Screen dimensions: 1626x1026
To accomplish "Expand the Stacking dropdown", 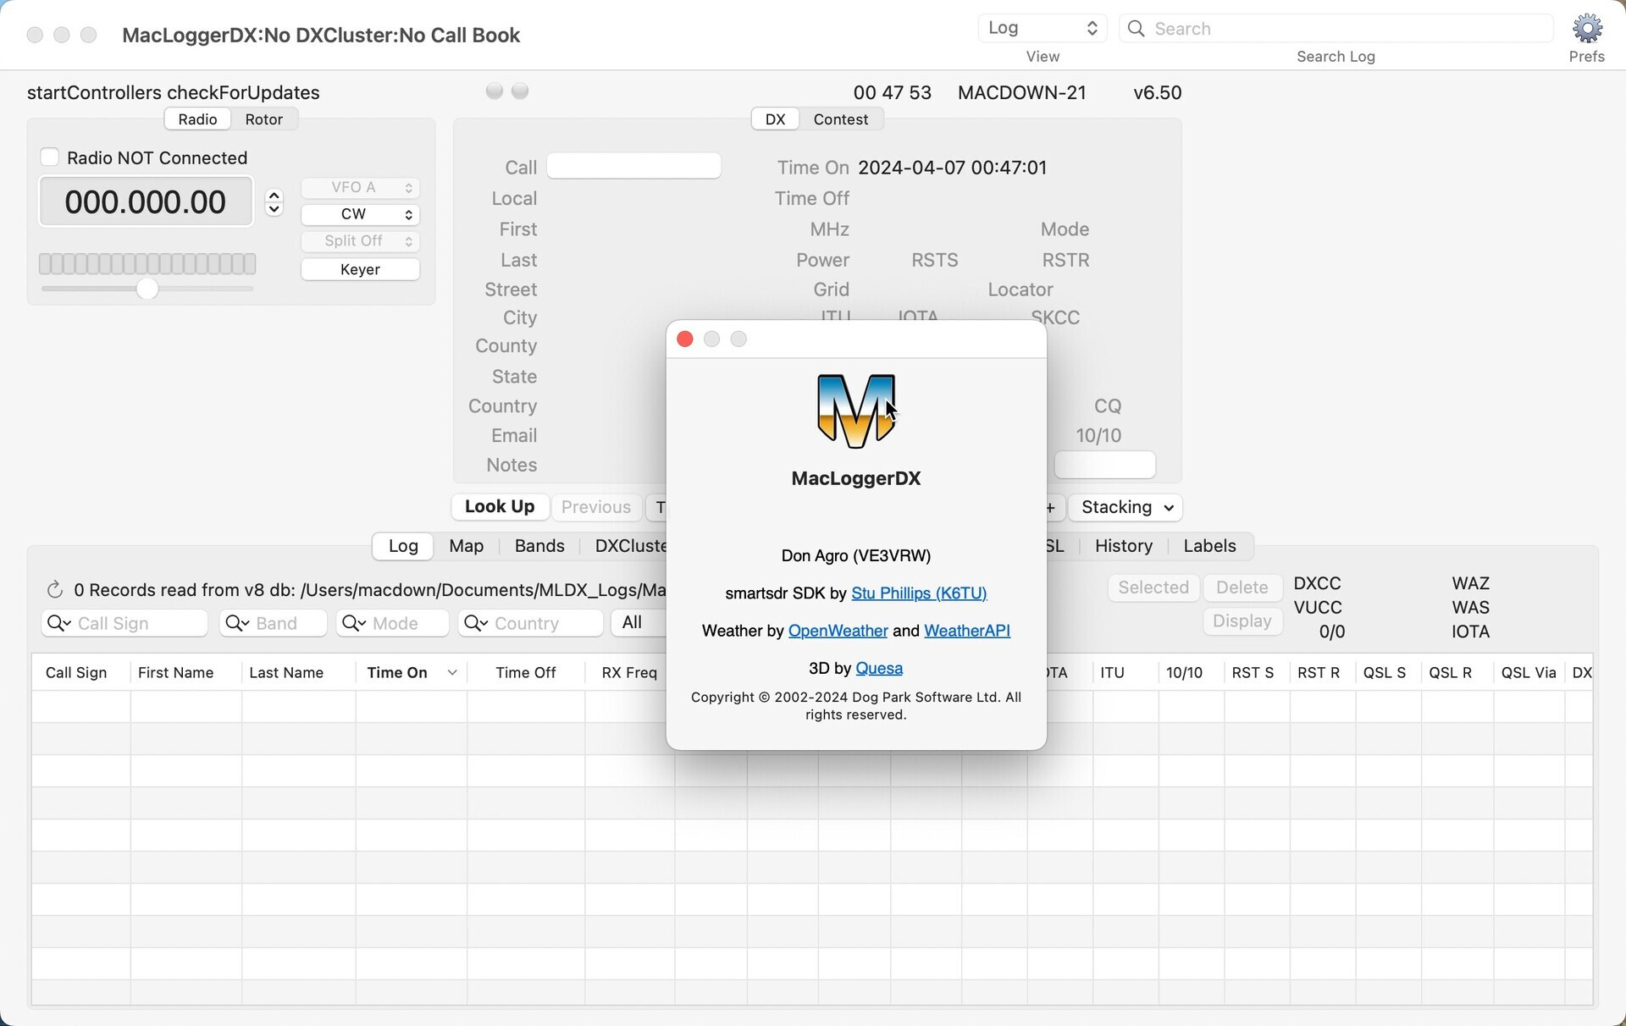I will [x=1125, y=507].
